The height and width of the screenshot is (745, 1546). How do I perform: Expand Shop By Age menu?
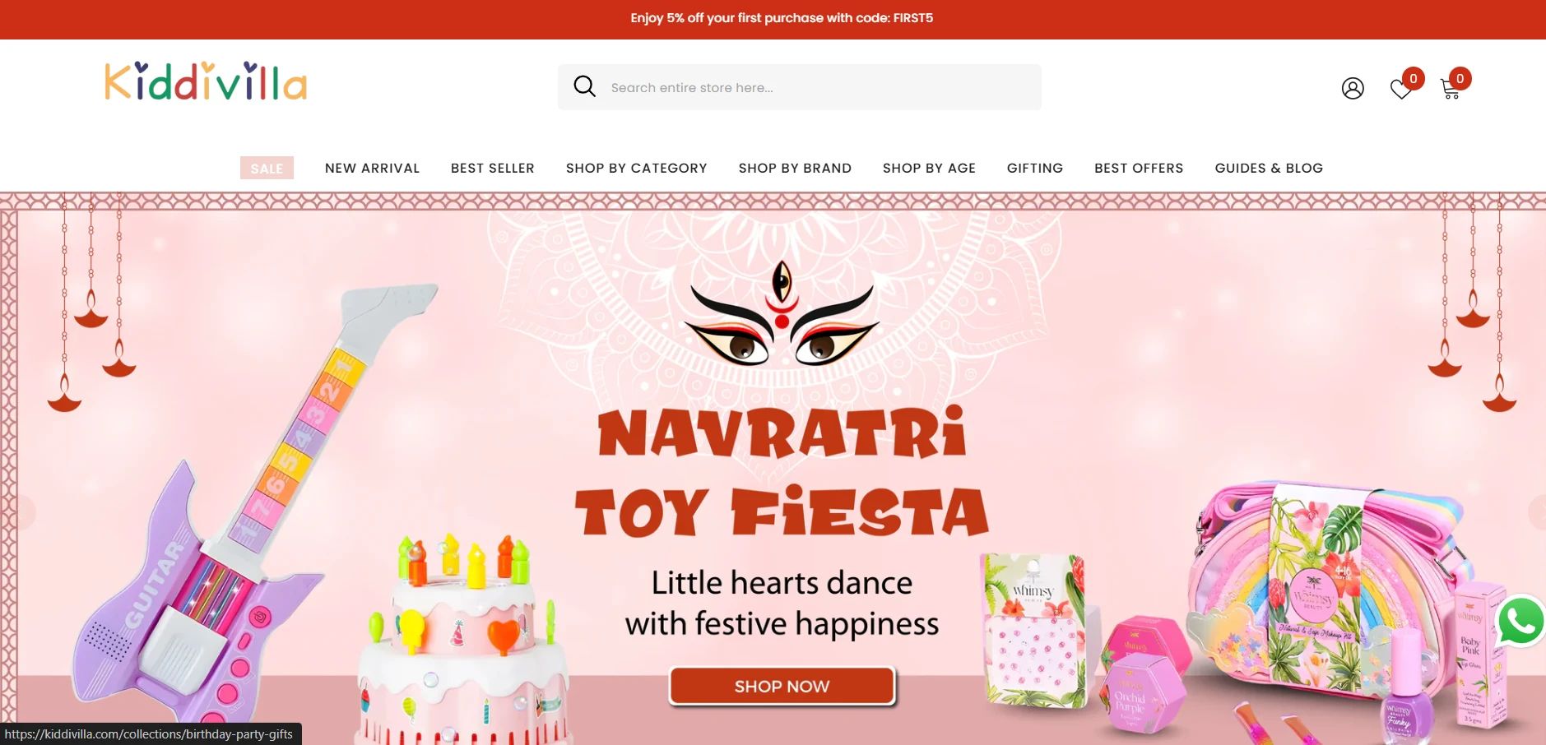929,168
